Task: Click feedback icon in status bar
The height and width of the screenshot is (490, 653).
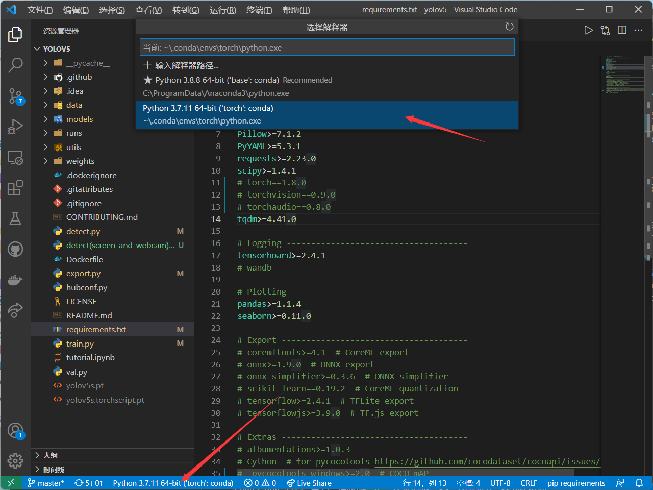Action: pos(620,483)
